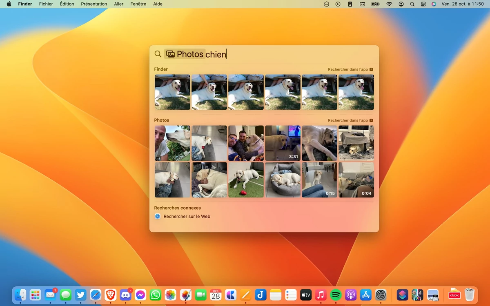The height and width of the screenshot is (306, 490).
Task: Open the Pages app in the Dock
Action: click(x=246, y=295)
